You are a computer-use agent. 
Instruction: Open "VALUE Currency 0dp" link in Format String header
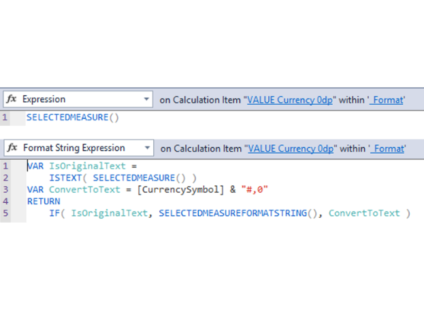291,148
